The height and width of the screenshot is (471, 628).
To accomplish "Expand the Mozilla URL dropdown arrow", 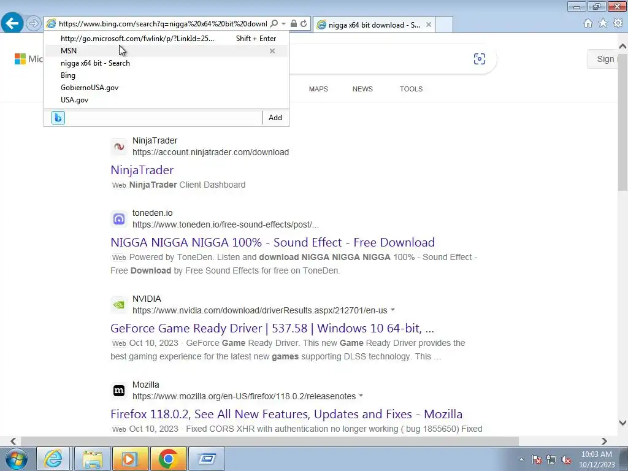I will point(361,396).
